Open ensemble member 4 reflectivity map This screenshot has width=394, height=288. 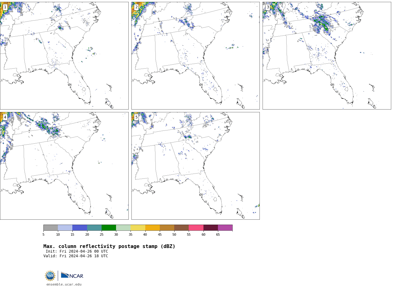[64, 166]
